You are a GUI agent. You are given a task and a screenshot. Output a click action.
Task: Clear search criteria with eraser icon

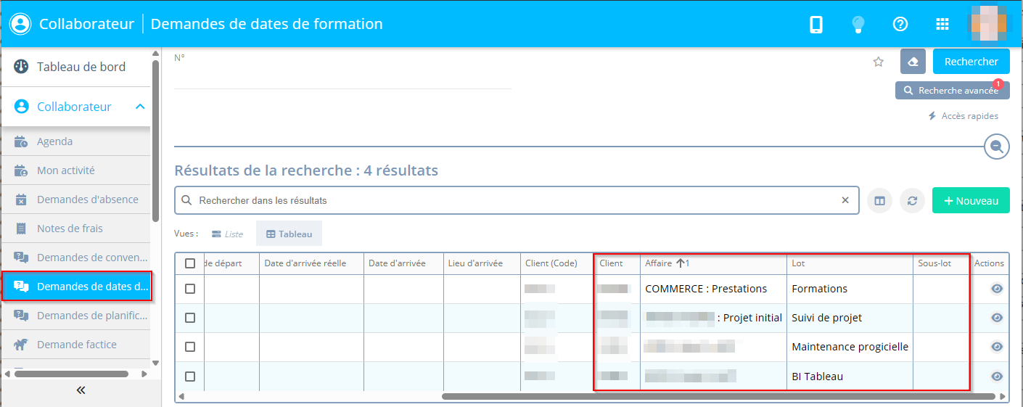(x=913, y=62)
